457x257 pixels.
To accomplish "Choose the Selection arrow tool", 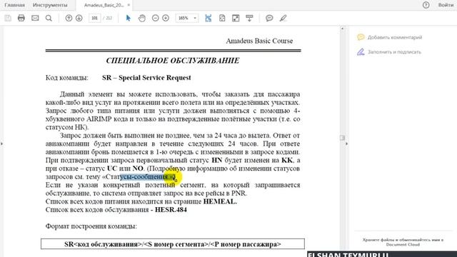I will [129, 18].
